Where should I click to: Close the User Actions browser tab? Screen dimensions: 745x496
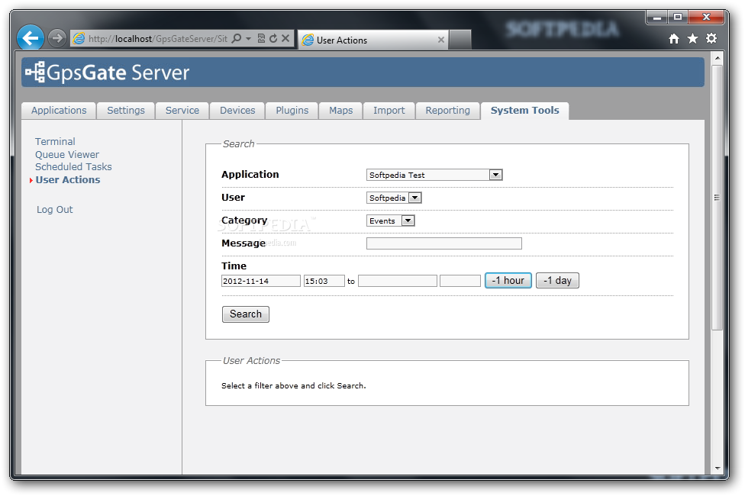[x=441, y=40]
